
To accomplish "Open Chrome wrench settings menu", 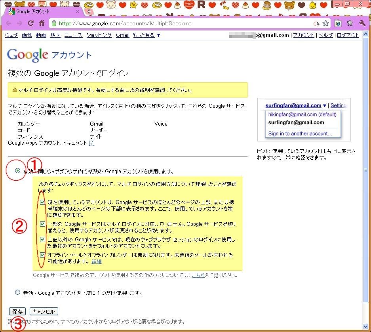I will tap(362, 23).
